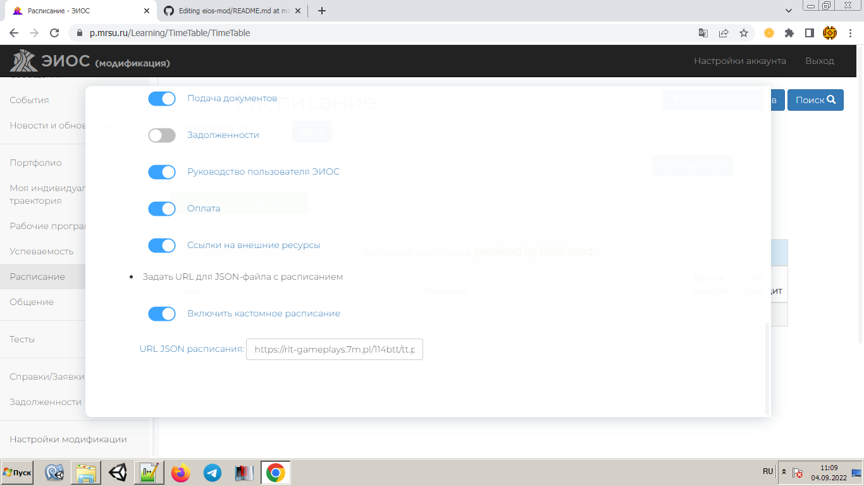Viewport: 864px width, 486px height.
Task: Open the tab search chevron
Action: [x=788, y=10]
